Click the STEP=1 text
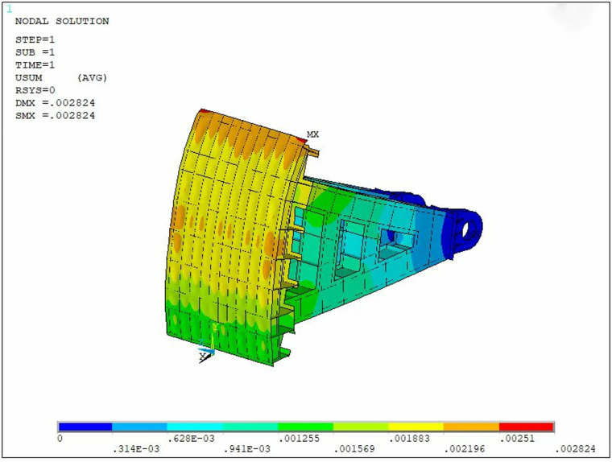 (x=35, y=39)
